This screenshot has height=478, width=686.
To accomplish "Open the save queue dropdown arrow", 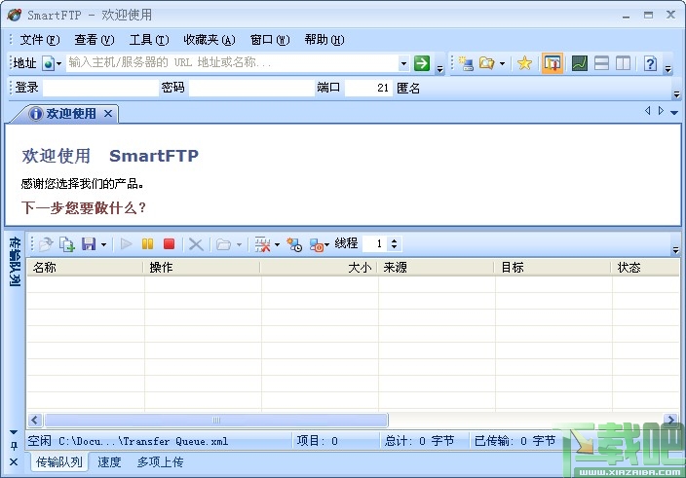I will [103, 244].
